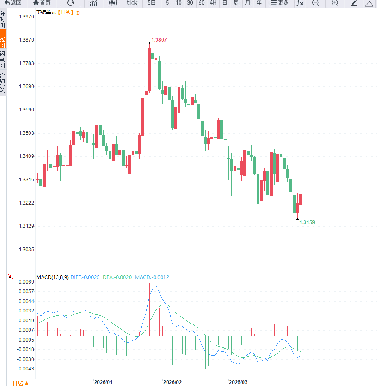The height and width of the screenshot is (386, 377).
Task: Switch to the tick interval
Action: click(132, 3)
